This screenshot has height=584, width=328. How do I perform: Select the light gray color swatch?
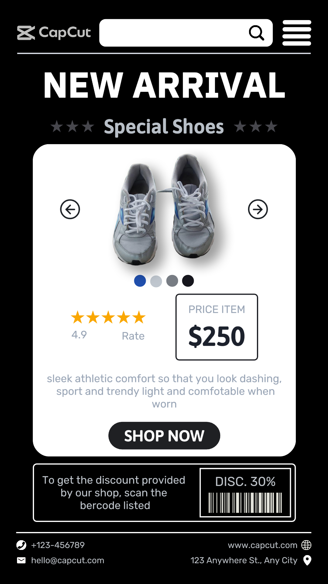click(156, 281)
